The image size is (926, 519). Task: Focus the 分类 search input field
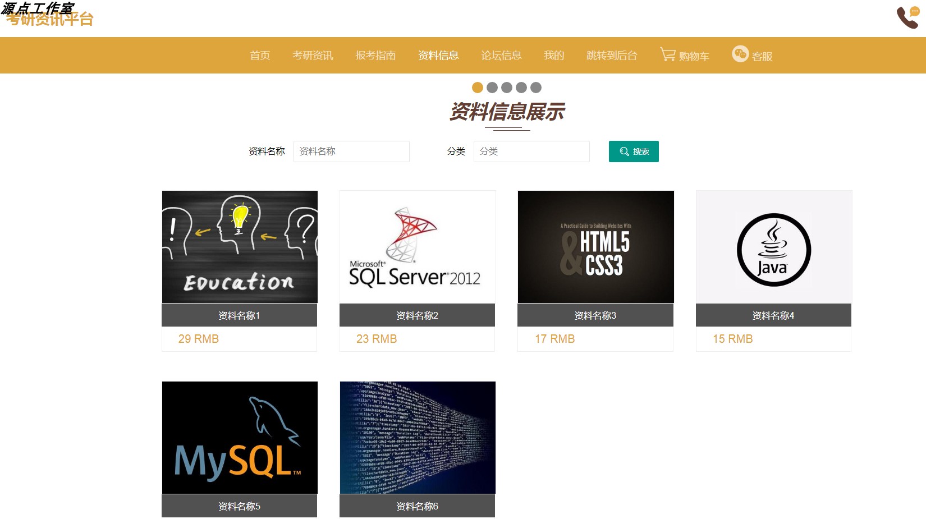[531, 151]
